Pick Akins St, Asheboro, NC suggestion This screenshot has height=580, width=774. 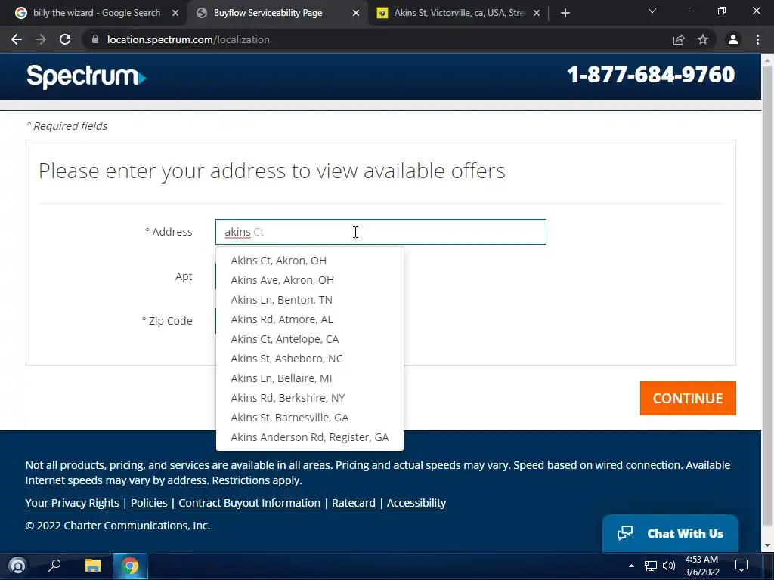[309, 359]
